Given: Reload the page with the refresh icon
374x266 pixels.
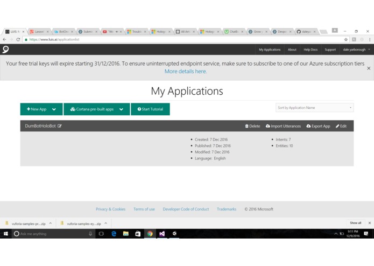Looking at the screenshot, I should pyautogui.click(x=18, y=39).
